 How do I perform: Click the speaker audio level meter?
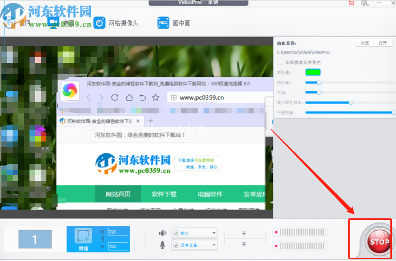click(x=300, y=232)
